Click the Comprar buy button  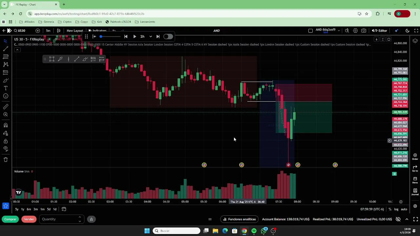10,219
